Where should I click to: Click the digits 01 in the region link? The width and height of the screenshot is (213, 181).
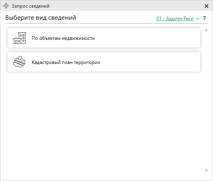pos(159,19)
